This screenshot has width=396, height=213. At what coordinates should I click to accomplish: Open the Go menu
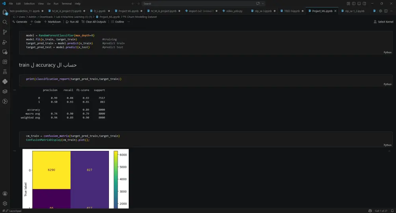tap(48, 4)
